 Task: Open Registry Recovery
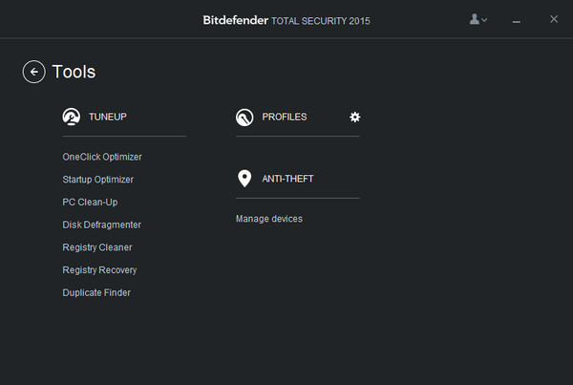point(99,270)
